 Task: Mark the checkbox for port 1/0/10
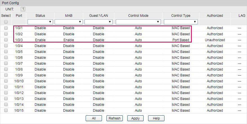(6, 81)
